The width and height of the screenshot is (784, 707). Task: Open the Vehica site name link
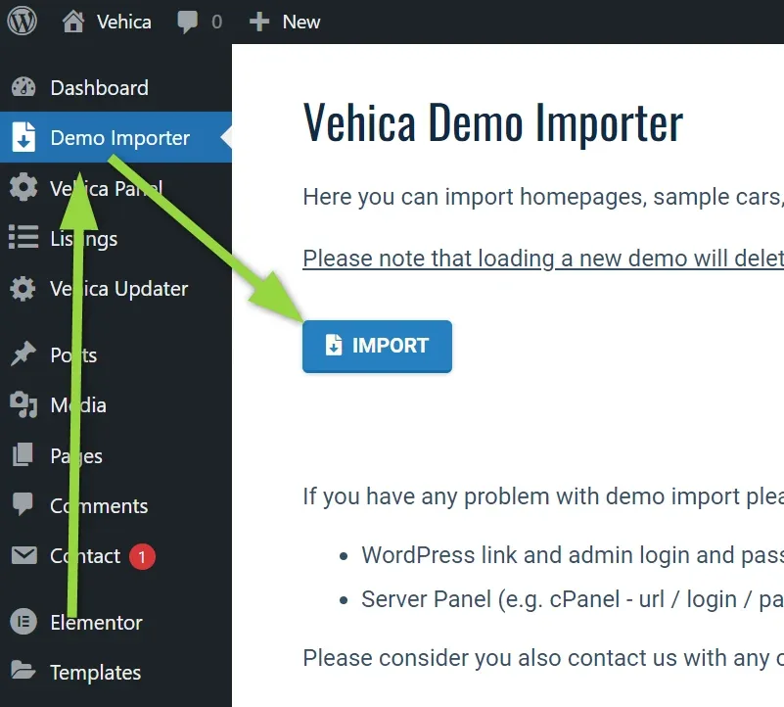[123, 22]
